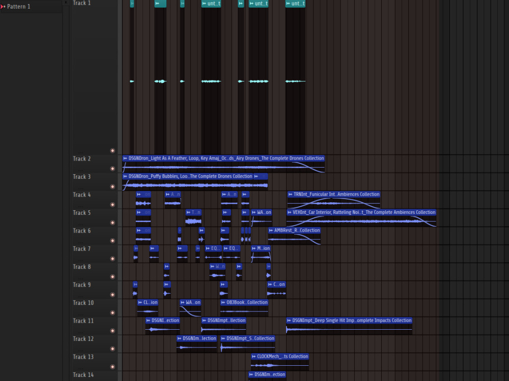This screenshot has width=509, height=381.
Task: Open clip menu arrow of Puffy Bubbles clip
Action: tap(125, 176)
